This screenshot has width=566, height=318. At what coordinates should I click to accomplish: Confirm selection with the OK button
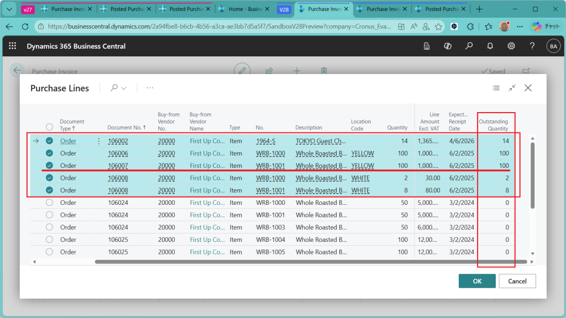coord(477,281)
